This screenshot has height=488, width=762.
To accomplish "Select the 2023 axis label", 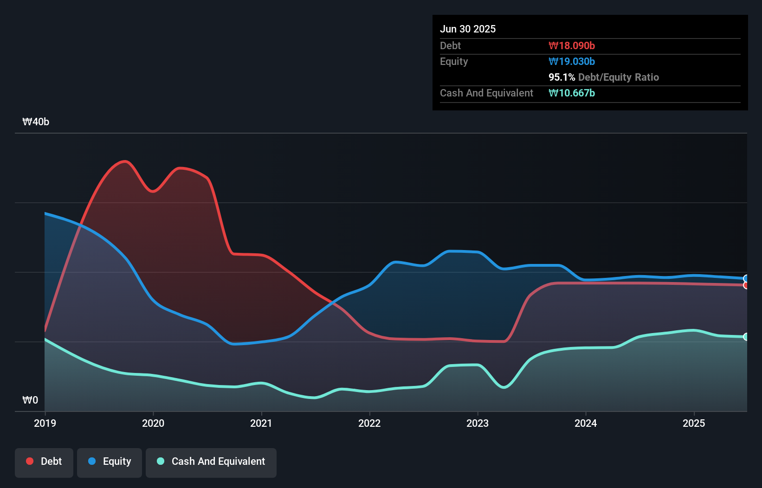I will [478, 423].
